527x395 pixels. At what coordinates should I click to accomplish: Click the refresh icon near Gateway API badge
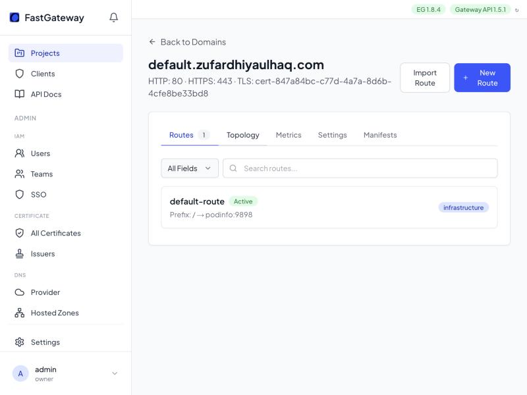pos(516,10)
